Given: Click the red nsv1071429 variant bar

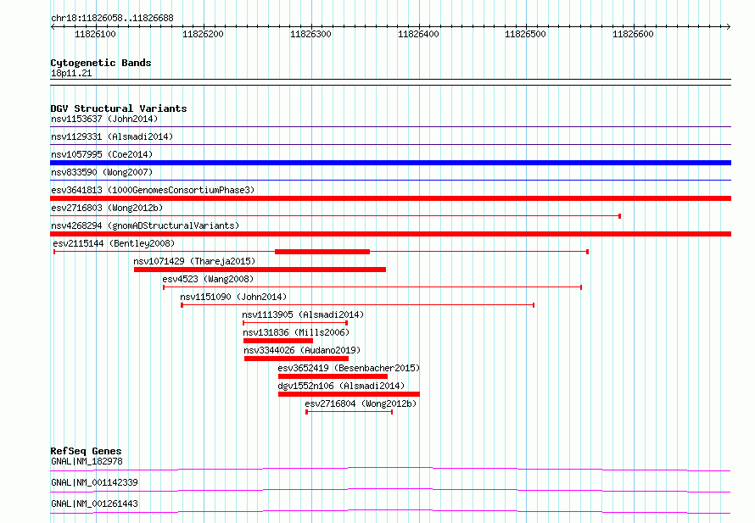Looking at the screenshot, I should coord(260,270).
